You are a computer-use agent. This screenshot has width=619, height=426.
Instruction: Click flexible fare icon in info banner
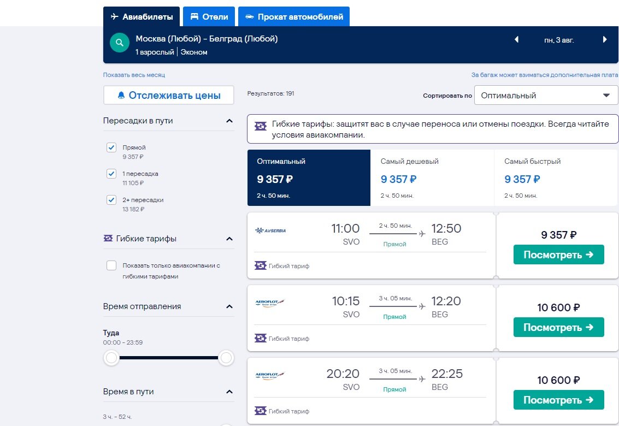pos(261,126)
